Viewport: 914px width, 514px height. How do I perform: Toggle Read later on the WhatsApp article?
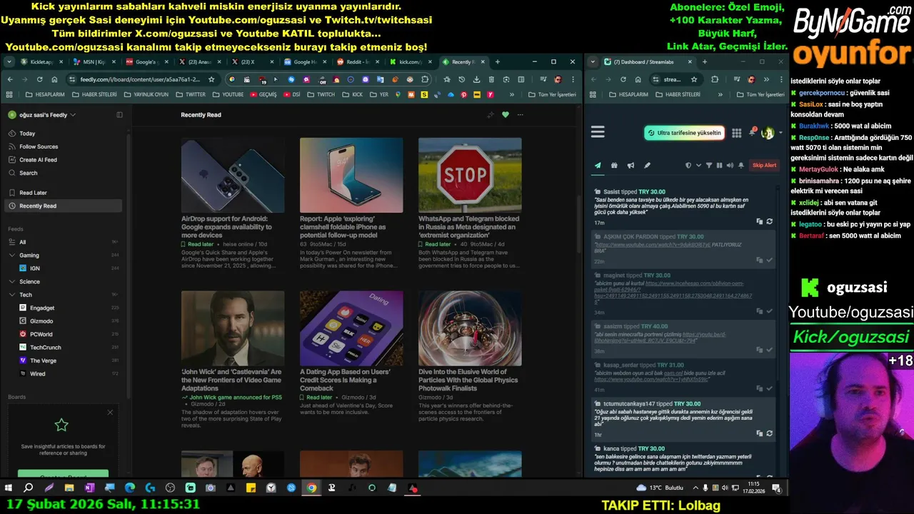tap(435, 244)
